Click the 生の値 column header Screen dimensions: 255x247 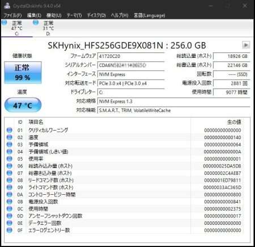[234, 122]
